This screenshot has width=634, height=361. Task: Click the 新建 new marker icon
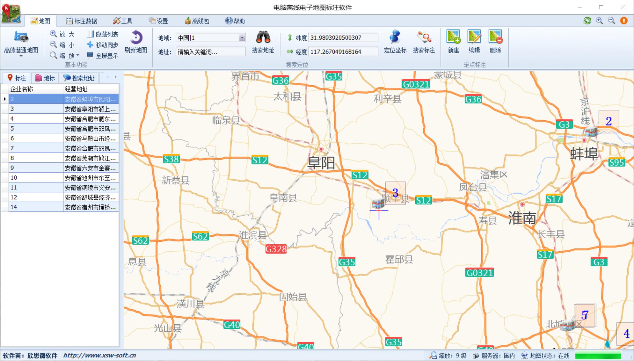pyautogui.click(x=453, y=37)
